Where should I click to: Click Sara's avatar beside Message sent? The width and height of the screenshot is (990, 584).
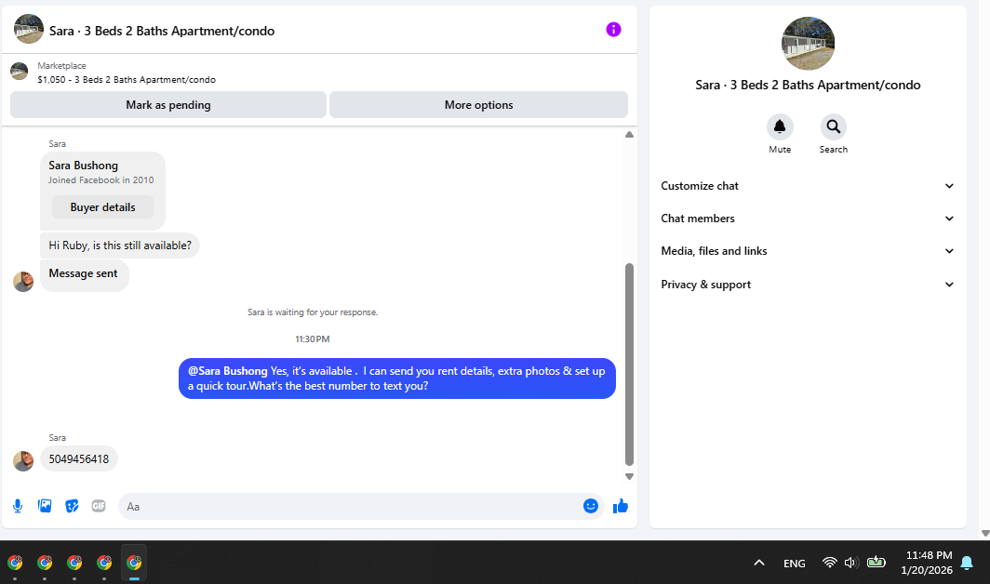[23, 282]
